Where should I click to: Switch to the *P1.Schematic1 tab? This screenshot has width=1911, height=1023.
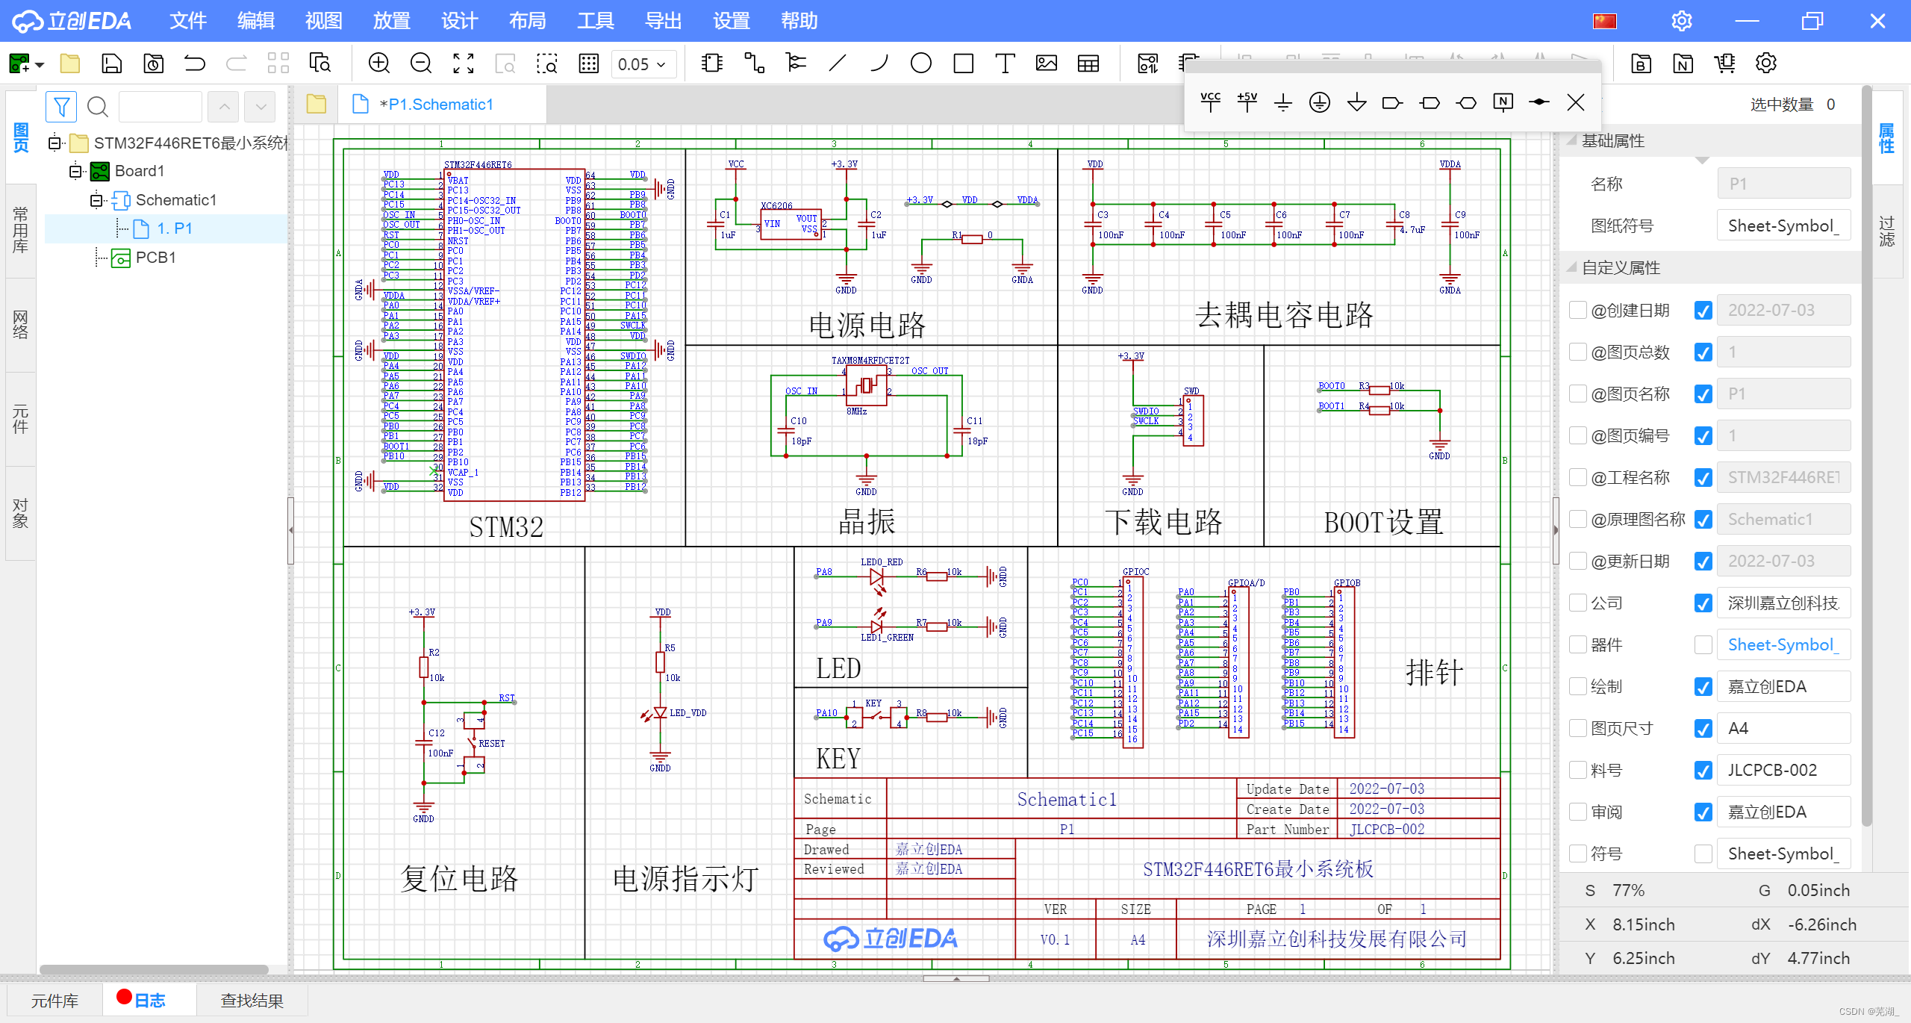coord(440,105)
